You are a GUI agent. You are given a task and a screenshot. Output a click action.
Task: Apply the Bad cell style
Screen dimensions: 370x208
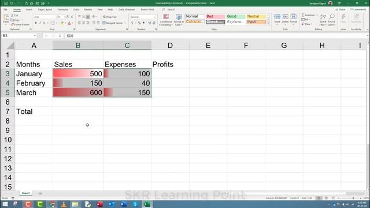[x=215, y=16]
